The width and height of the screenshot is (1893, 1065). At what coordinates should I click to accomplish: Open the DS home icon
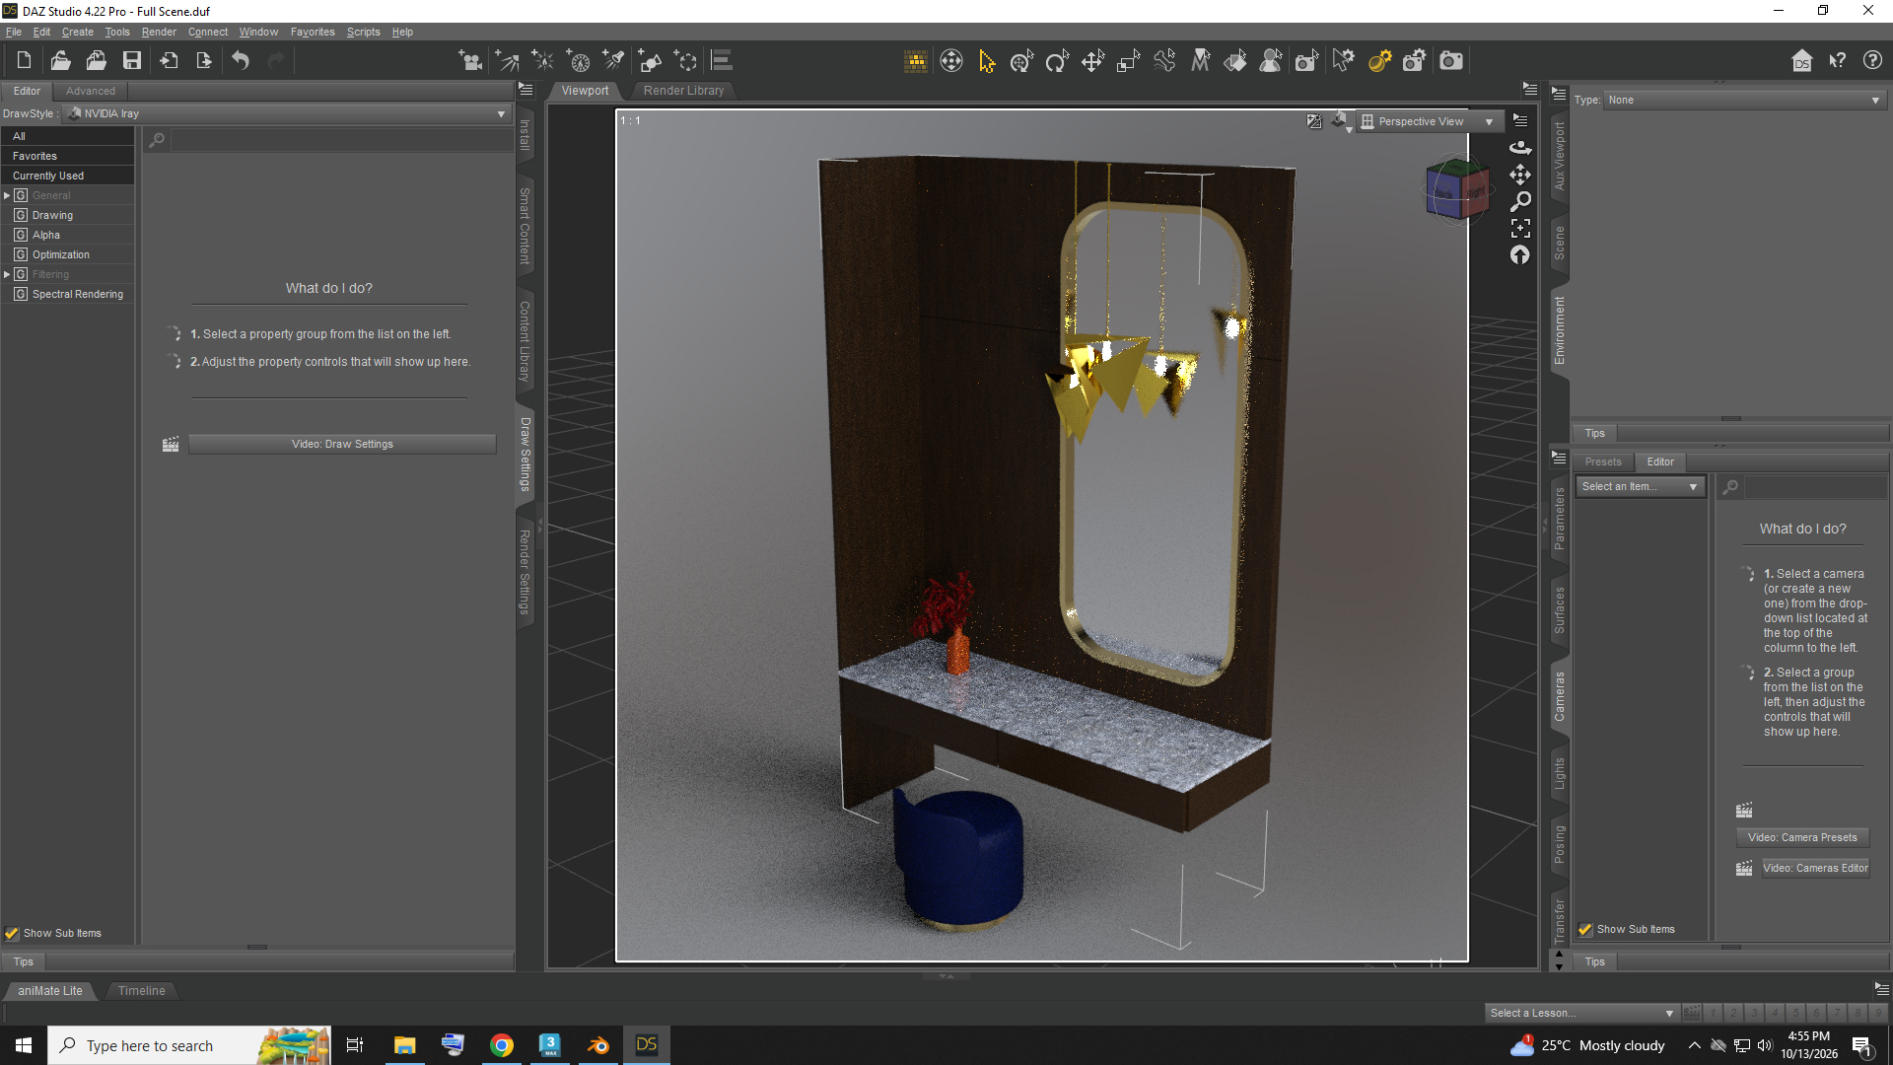click(x=1801, y=61)
